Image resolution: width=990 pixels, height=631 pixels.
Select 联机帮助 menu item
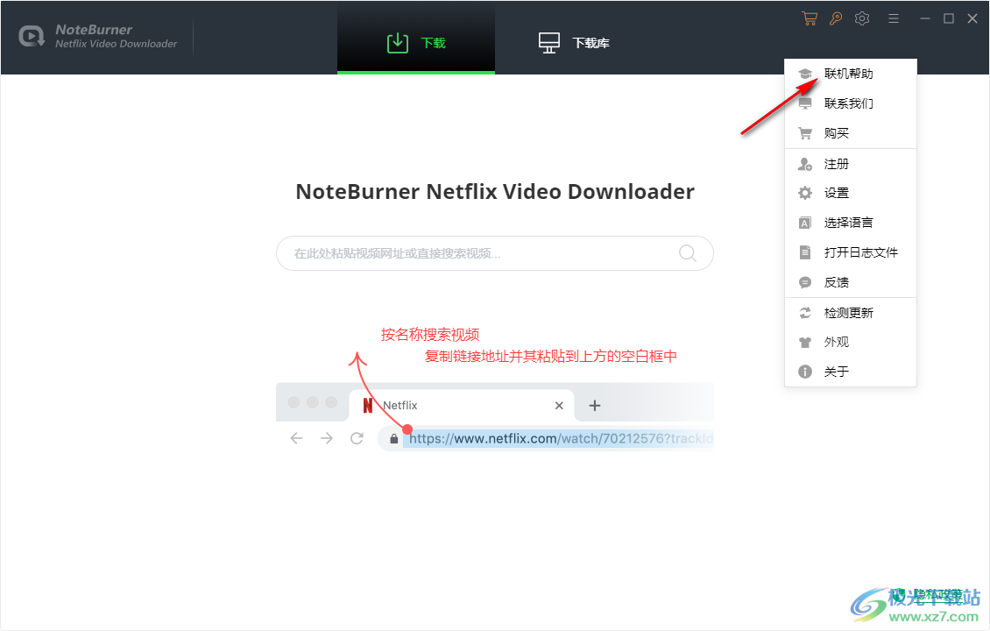coord(851,74)
